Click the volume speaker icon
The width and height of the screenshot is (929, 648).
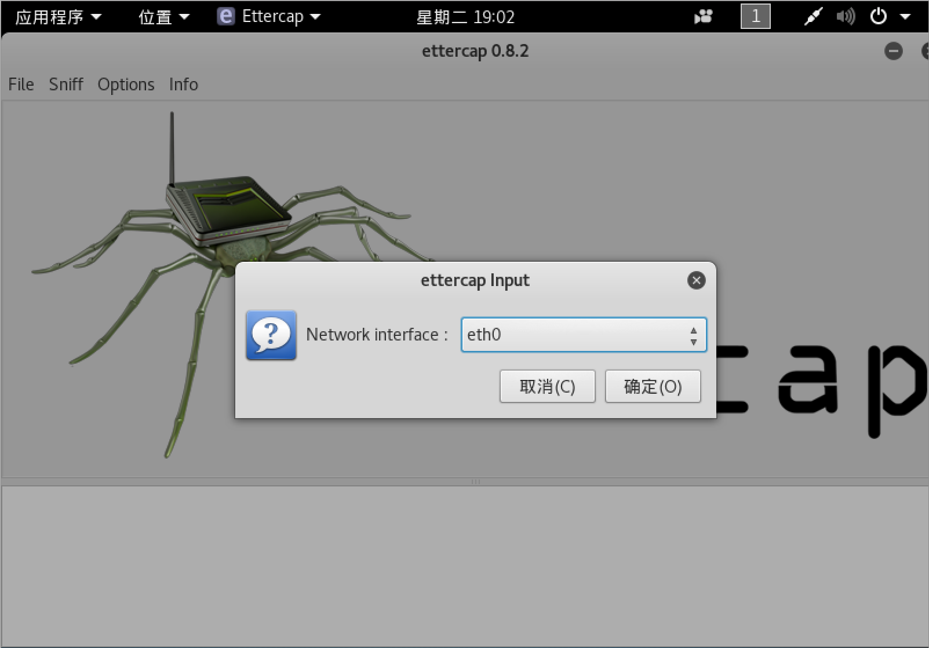[846, 17]
